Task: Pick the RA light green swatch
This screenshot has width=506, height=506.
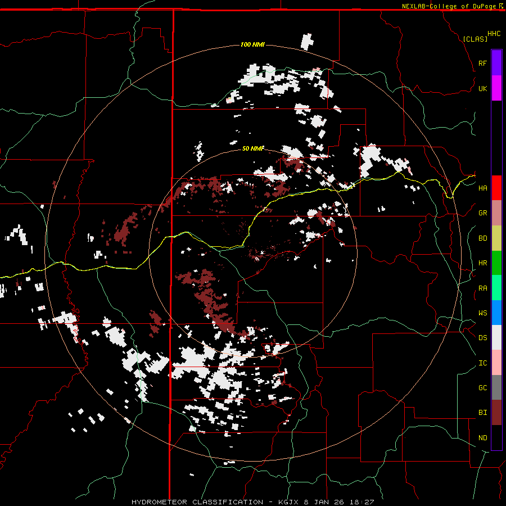Action: click(496, 288)
